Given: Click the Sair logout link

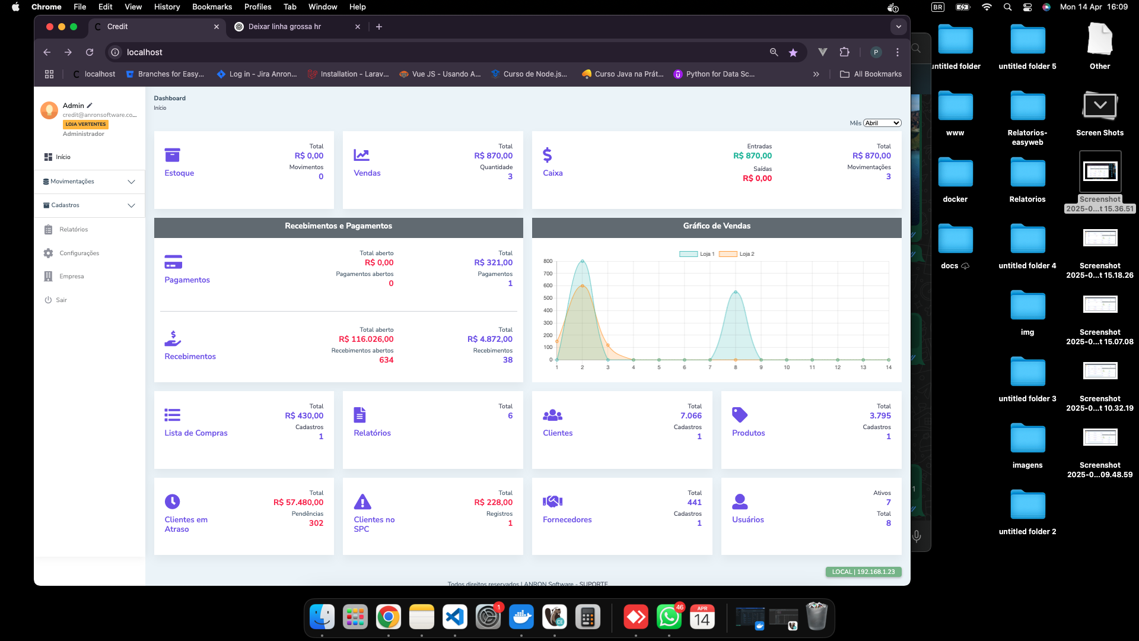Looking at the screenshot, I should (x=61, y=300).
